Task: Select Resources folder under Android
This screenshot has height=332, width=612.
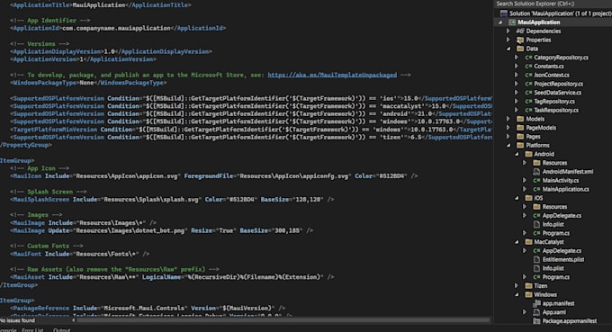Action: coord(554,163)
